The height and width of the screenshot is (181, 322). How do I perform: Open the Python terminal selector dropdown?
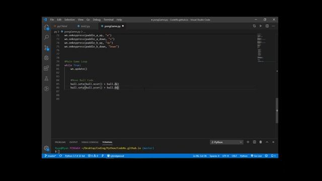pos(226,142)
